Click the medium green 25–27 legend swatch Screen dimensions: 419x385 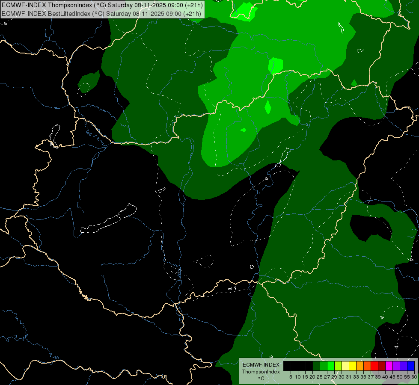[324, 366]
